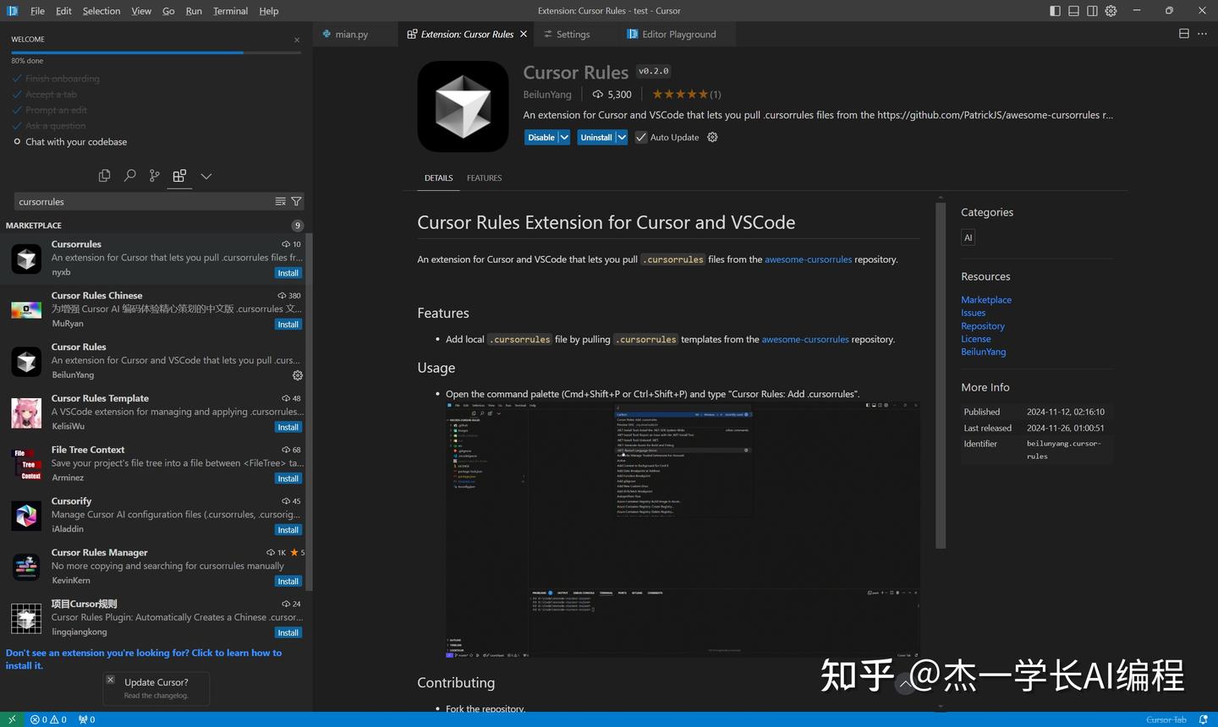Open the Edit menu

63,11
